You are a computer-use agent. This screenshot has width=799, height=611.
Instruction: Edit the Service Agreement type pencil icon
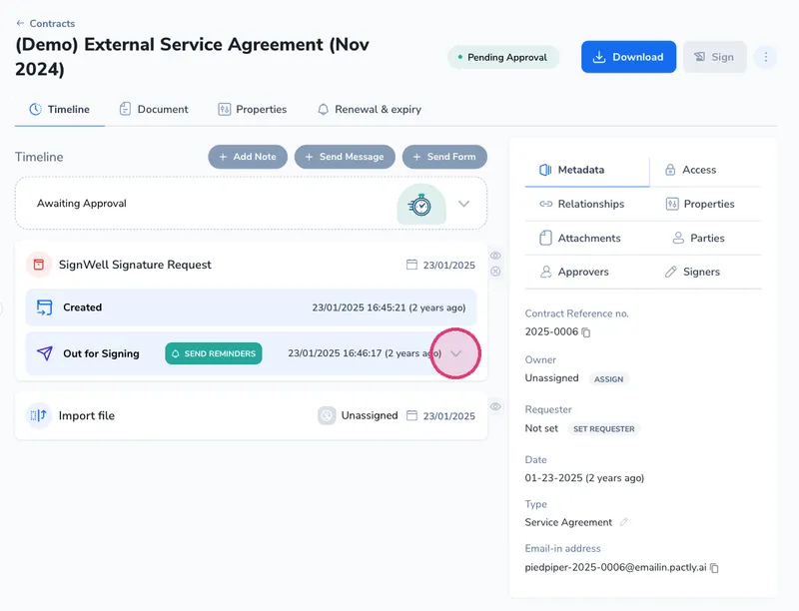coord(623,522)
